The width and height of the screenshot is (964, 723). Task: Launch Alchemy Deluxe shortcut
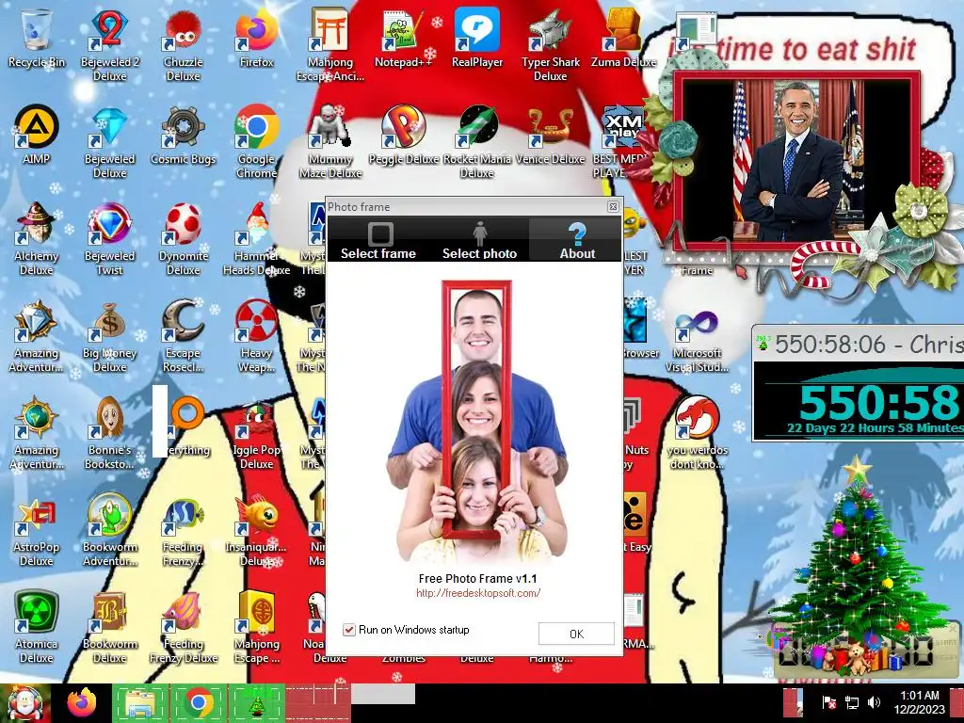click(x=37, y=238)
